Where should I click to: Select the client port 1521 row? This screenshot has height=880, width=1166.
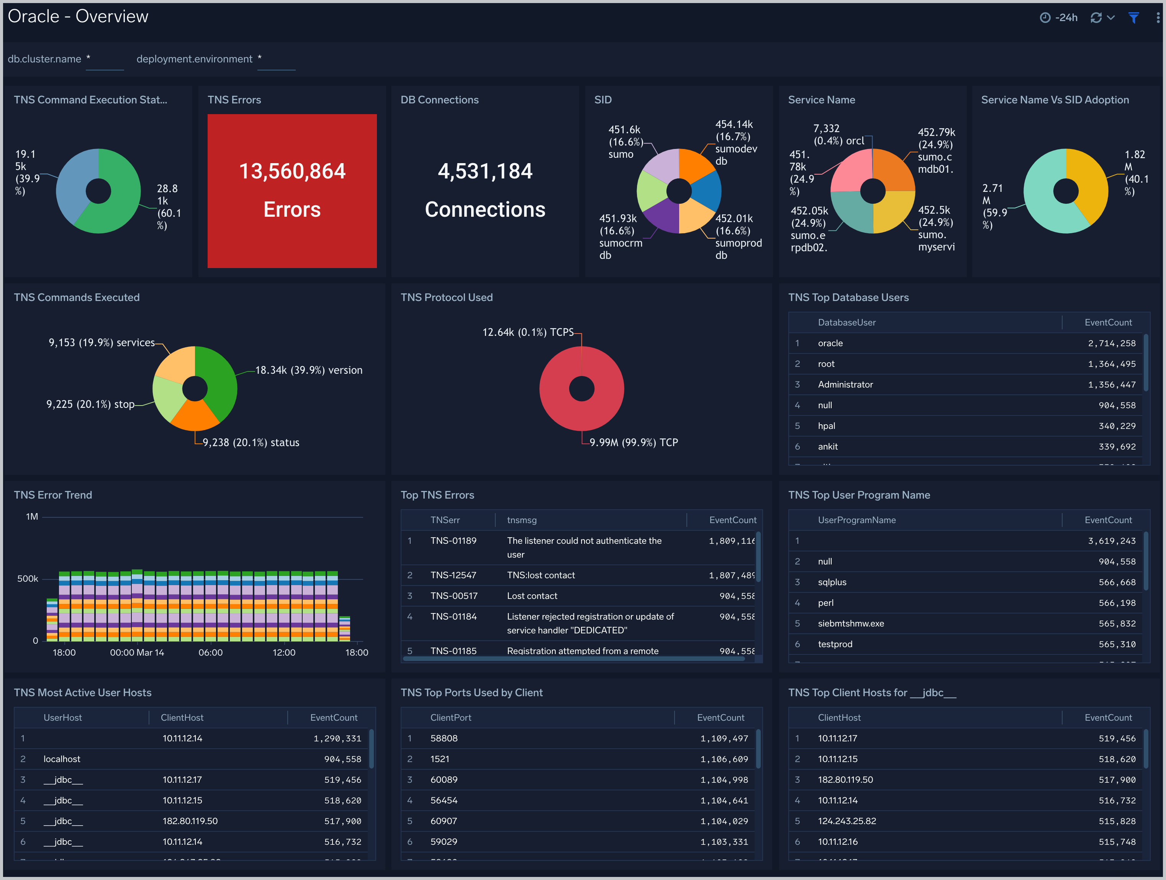click(579, 759)
